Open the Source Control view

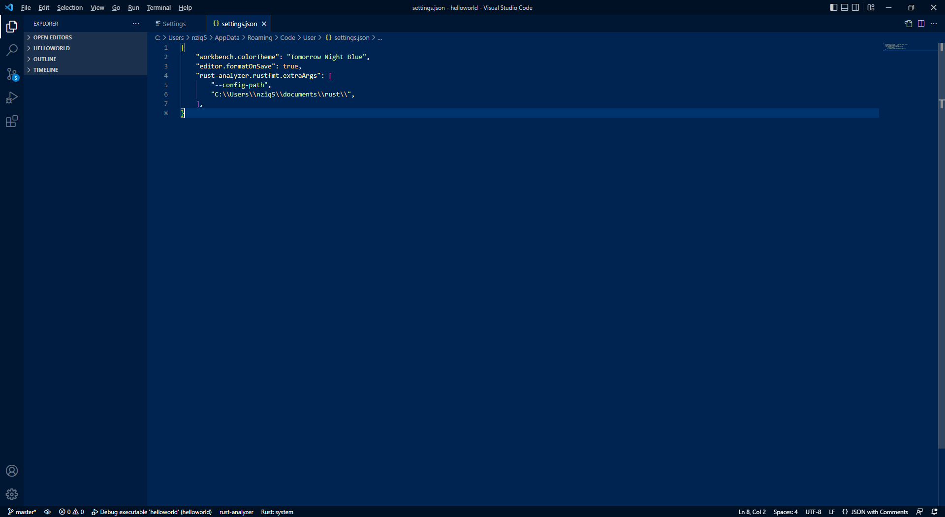pos(12,74)
